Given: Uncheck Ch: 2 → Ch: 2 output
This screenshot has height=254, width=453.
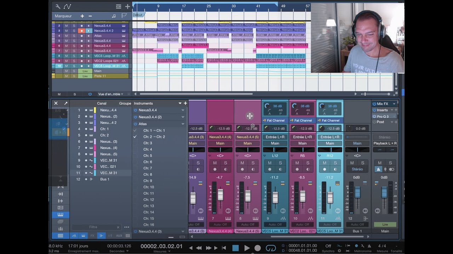Looking at the screenshot, I should tap(135, 137).
